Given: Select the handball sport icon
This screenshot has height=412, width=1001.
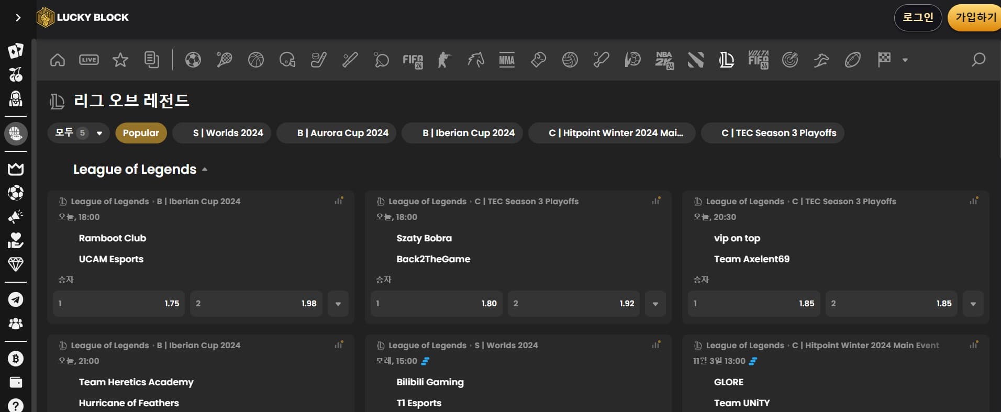Looking at the screenshot, I should [633, 60].
